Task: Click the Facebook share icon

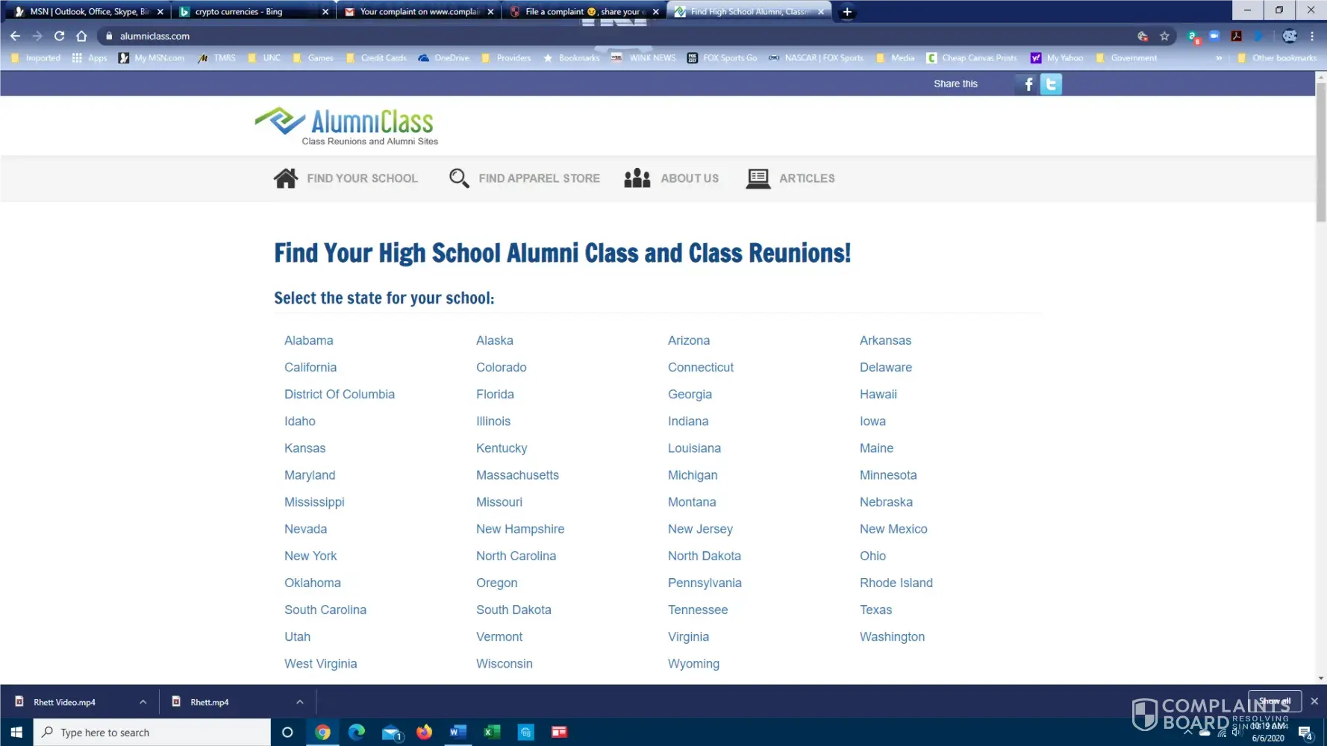Action: (1027, 84)
